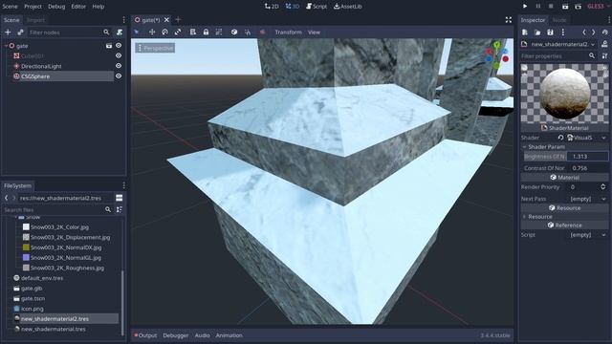Play a custom scene clapper icon
Screen dimensions: 612x344
578,7
